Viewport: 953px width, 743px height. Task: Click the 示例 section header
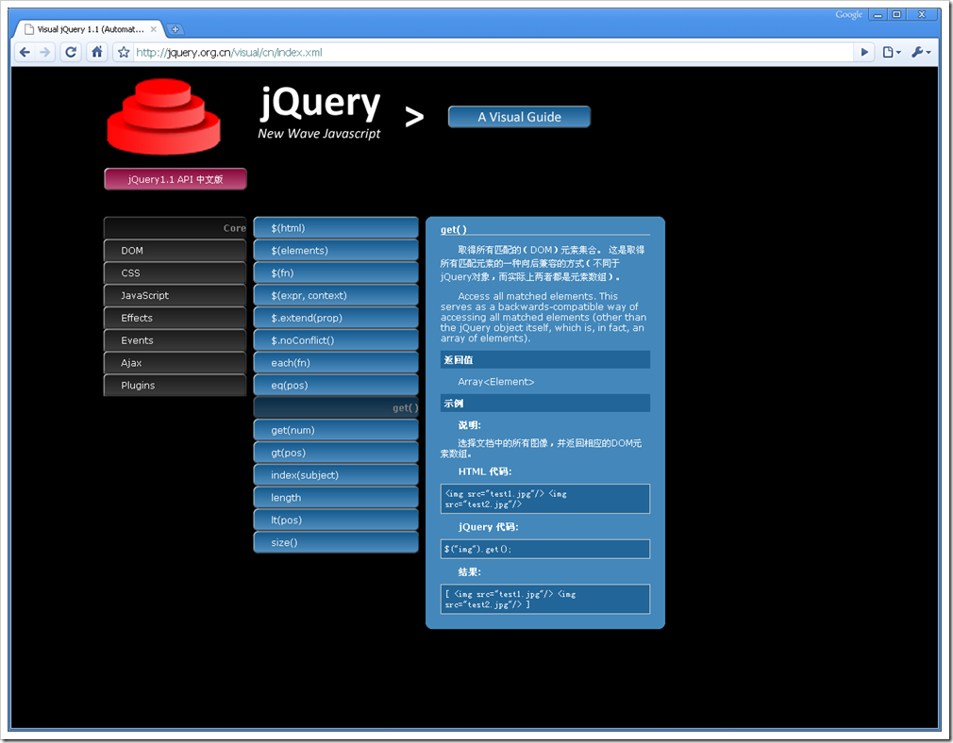(545, 404)
